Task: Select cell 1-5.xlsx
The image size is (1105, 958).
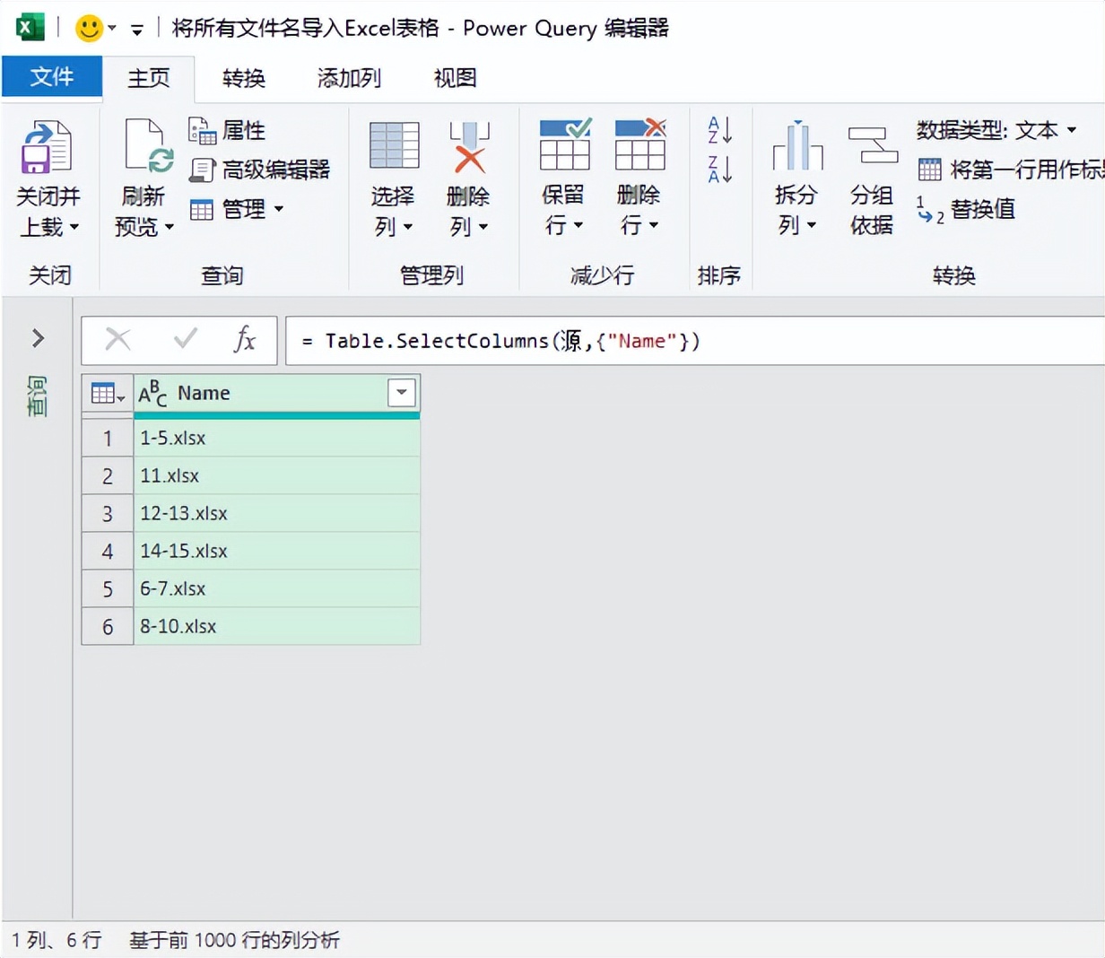Action: pos(277,438)
